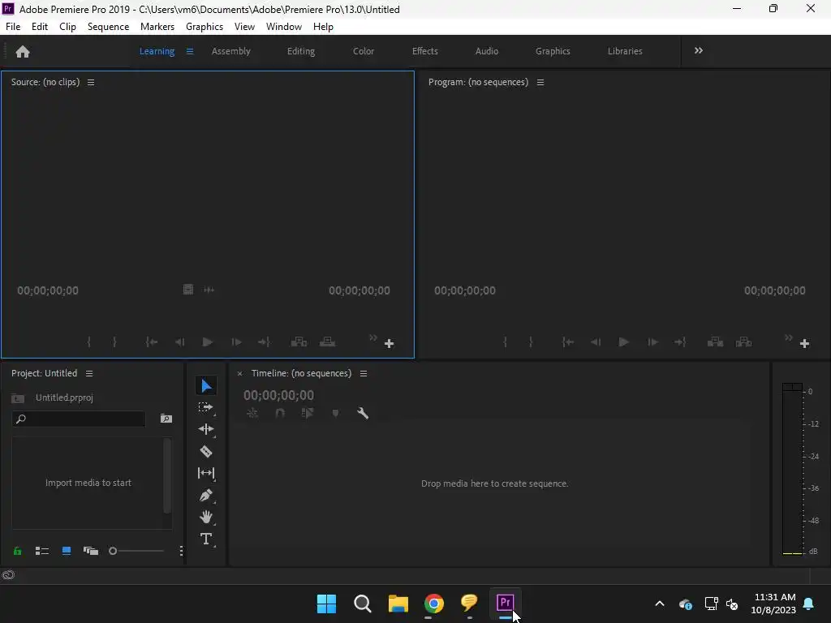Select the Slip tool
831x623 pixels.
coord(205,473)
